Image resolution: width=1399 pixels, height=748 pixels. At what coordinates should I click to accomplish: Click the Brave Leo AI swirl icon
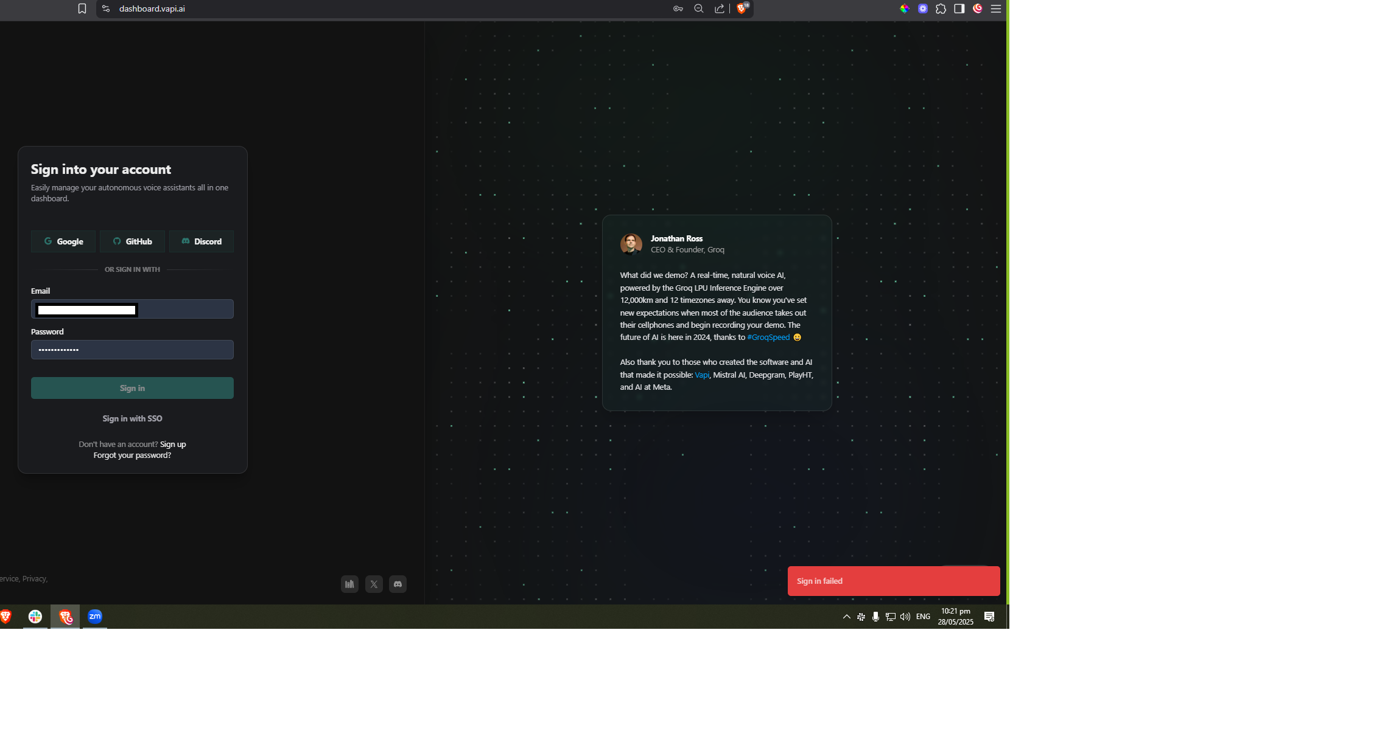[x=977, y=9]
